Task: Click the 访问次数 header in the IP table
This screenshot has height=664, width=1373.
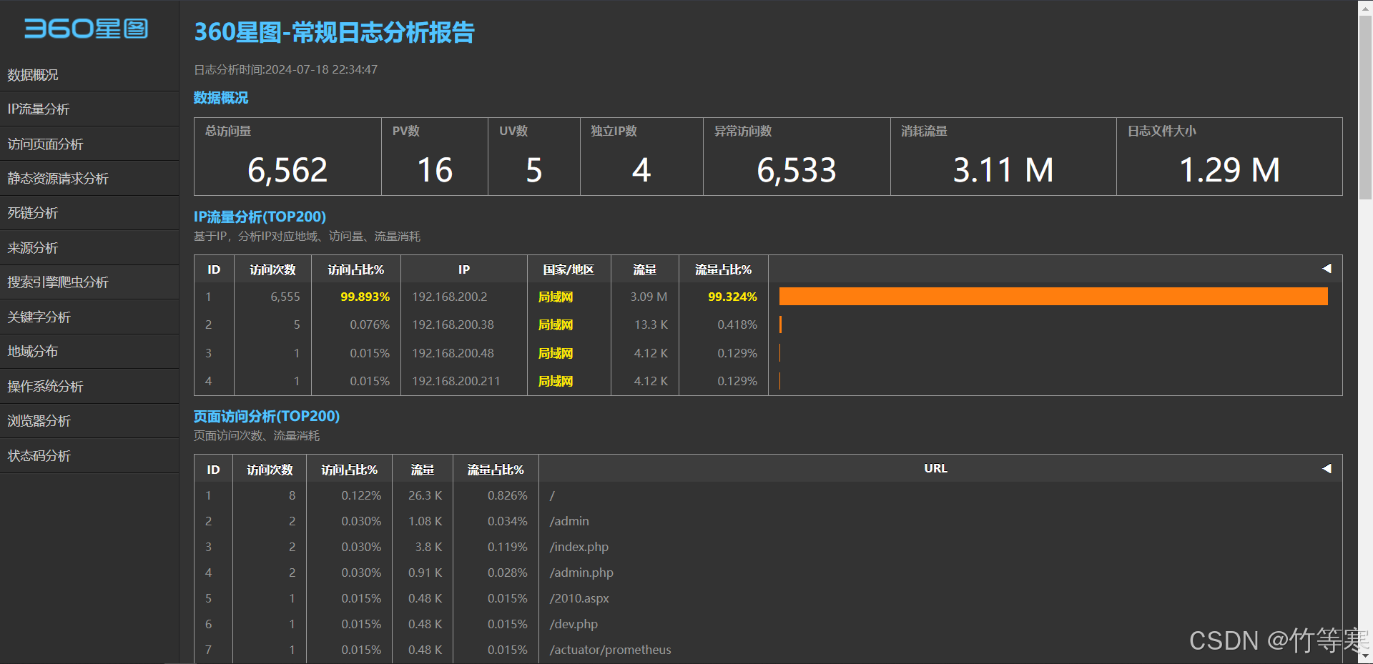Action: click(272, 269)
